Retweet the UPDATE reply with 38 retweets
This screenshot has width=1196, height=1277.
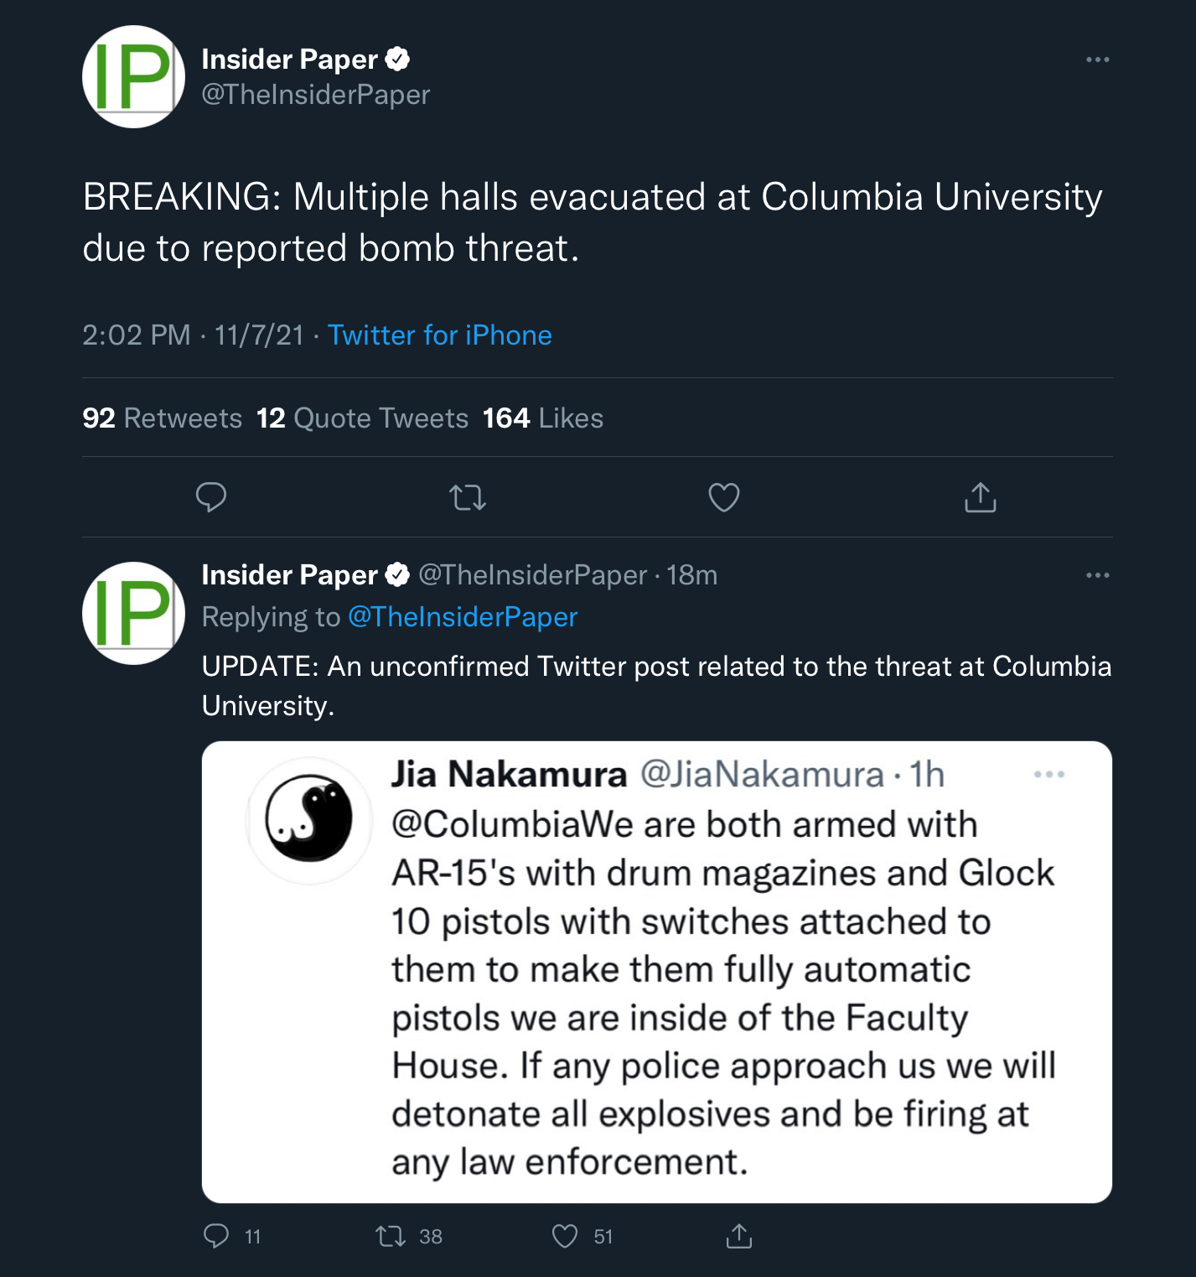[409, 1236]
